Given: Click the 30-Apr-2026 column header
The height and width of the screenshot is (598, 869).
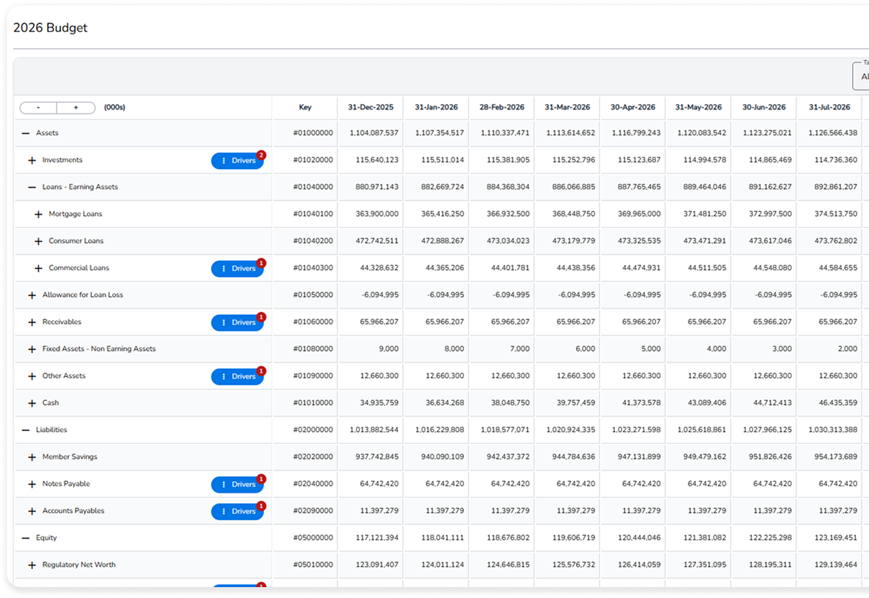Looking at the screenshot, I should 633,107.
